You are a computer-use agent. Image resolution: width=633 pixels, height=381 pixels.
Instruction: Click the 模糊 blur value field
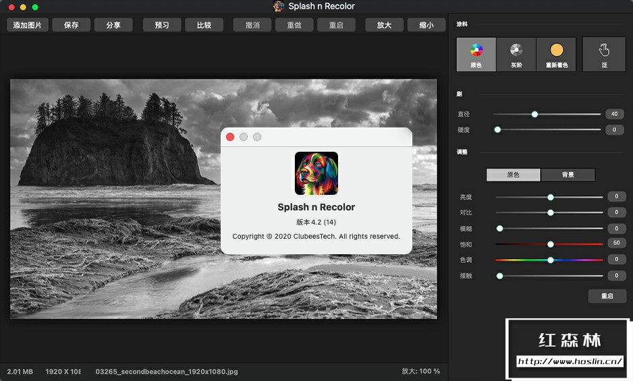pos(616,229)
